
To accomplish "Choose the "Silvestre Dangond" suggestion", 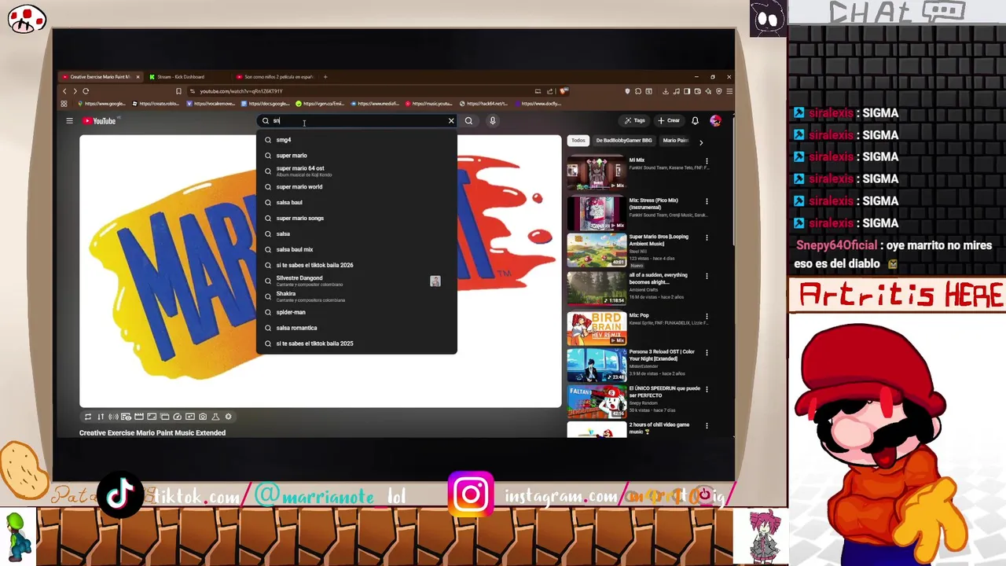I will click(356, 281).
